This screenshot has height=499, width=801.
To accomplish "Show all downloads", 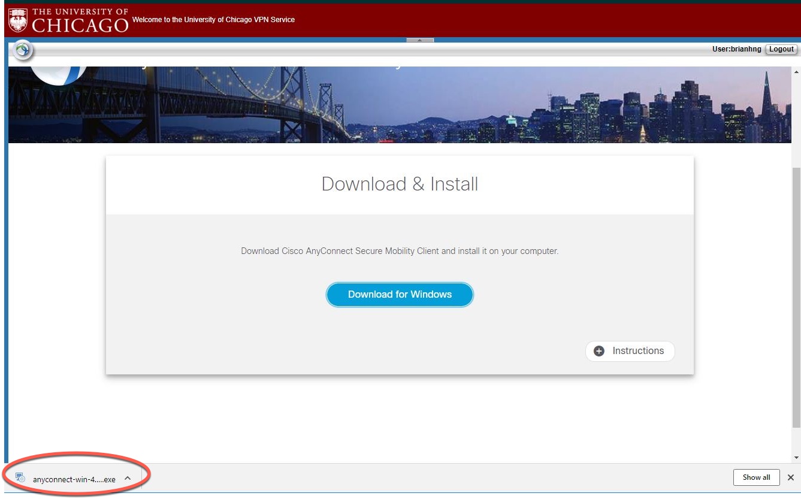I will click(x=756, y=477).
